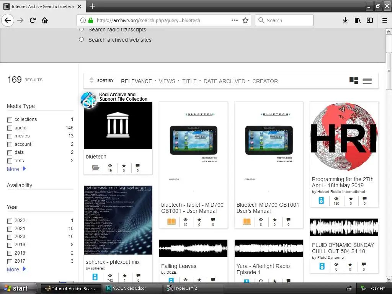
Task: Switch to tile view of results
Action: tap(354, 80)
